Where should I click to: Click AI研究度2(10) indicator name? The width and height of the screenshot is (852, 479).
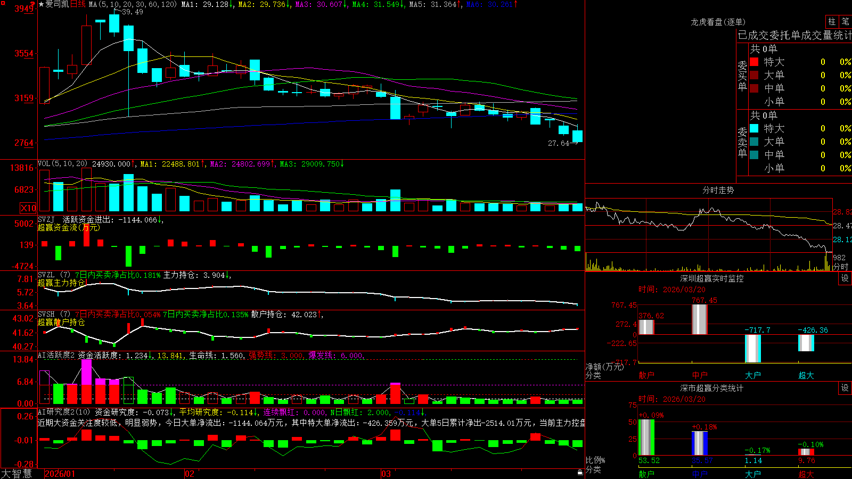tap(64, 412)
